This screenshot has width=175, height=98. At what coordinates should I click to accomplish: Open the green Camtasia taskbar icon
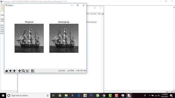coord(110,96)
